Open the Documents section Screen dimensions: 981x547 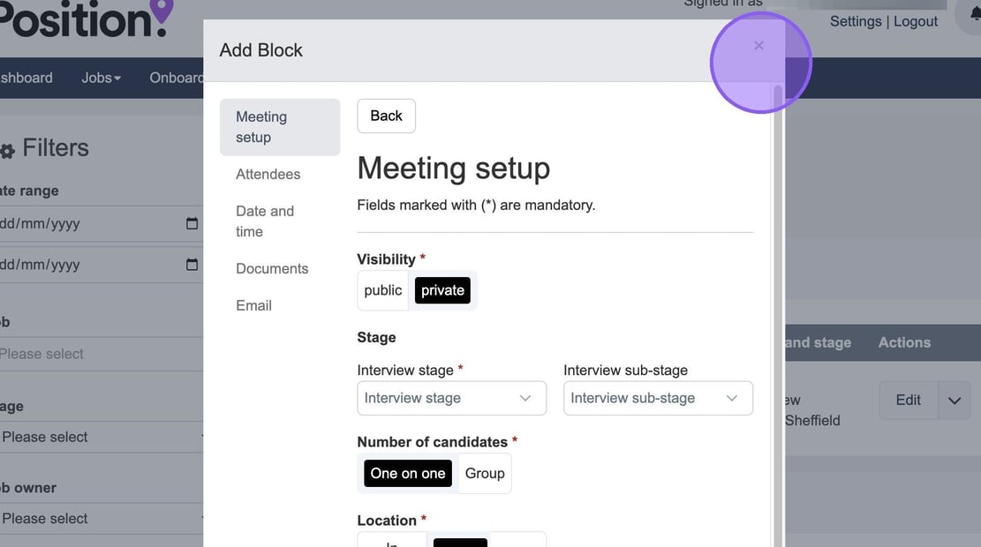[272, 269]
